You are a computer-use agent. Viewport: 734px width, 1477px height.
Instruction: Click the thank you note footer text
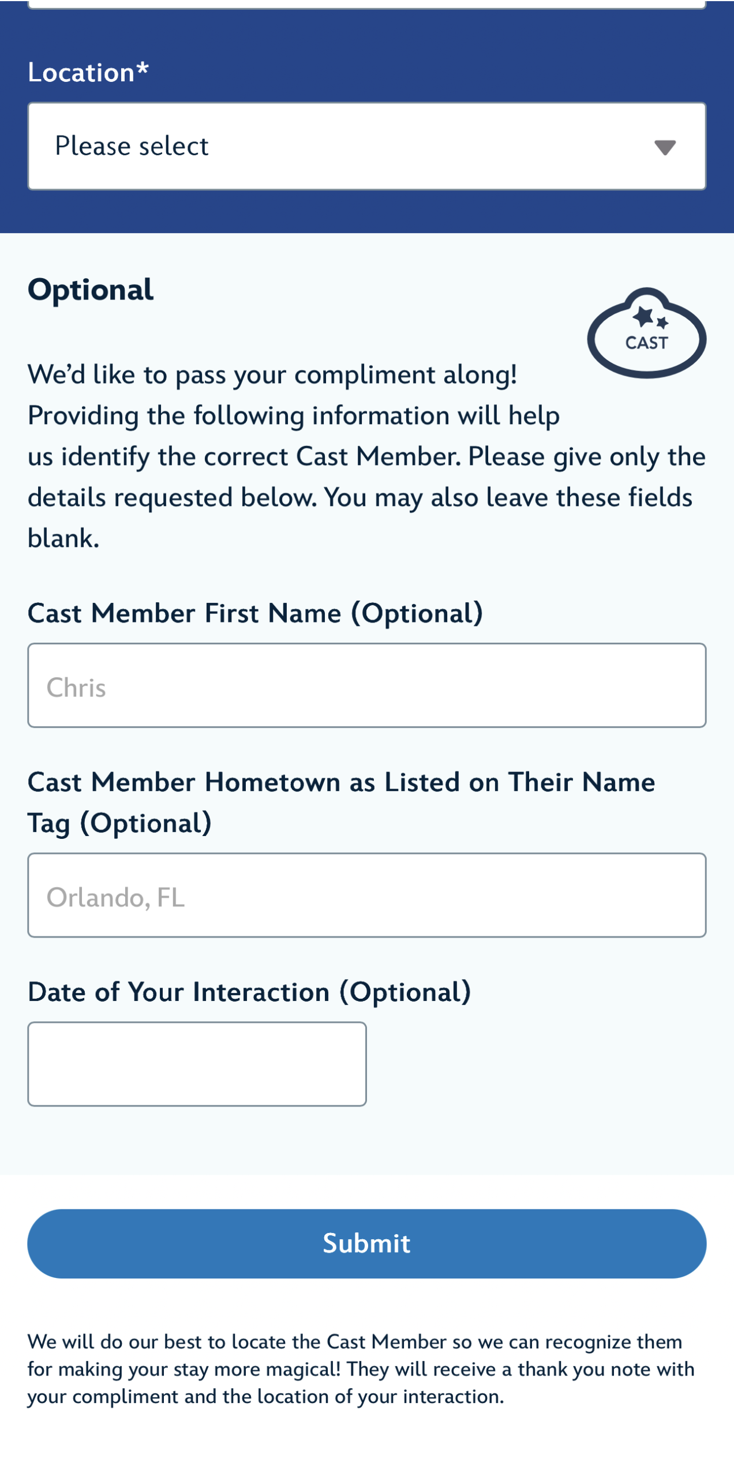[361, 1369]
